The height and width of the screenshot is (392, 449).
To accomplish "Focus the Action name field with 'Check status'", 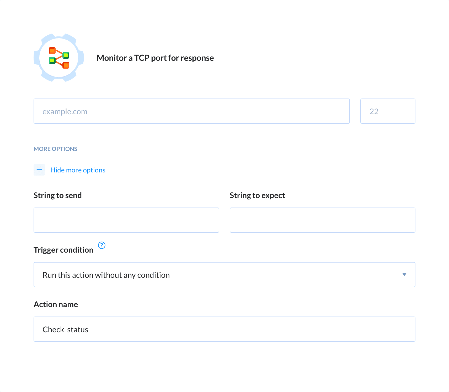I will [x=224, y=329].
